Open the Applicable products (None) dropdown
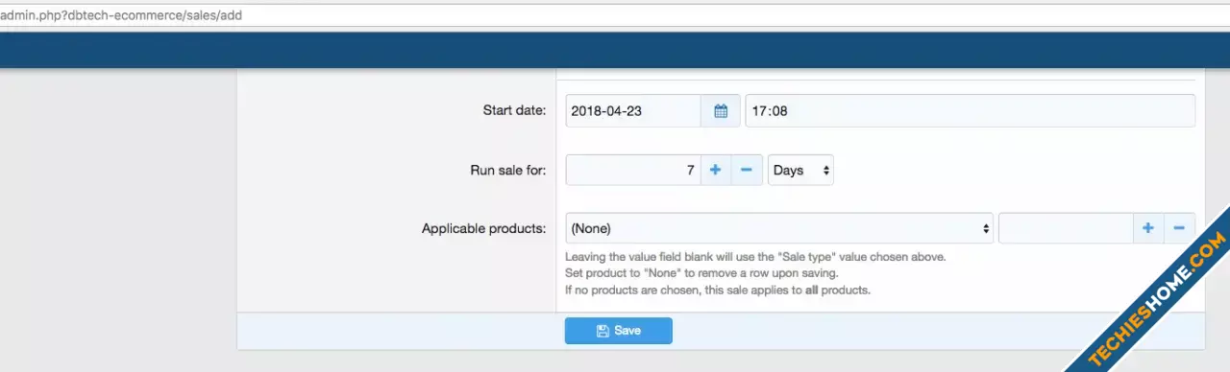The width and height of the screenshot is (1230, 372). pyautogui.click(x=779, y=228)
